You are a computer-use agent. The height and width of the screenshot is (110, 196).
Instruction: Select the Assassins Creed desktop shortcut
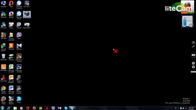tap(19, 90)
